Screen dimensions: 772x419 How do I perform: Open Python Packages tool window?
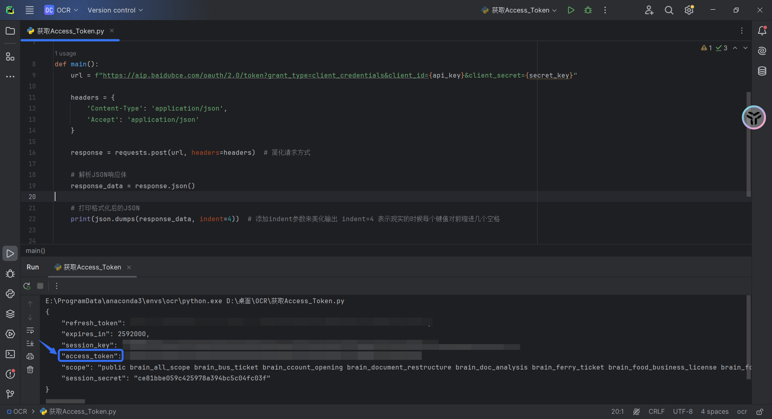(10, 314)
